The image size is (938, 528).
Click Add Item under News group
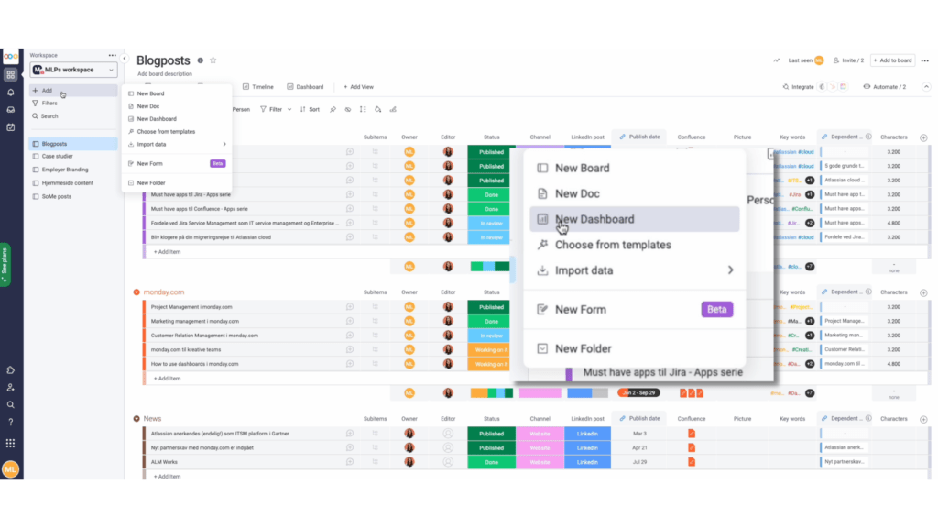click(x=167, y=477)
